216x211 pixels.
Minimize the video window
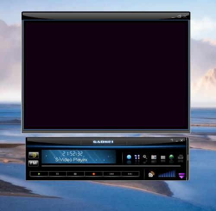(173, 17)
